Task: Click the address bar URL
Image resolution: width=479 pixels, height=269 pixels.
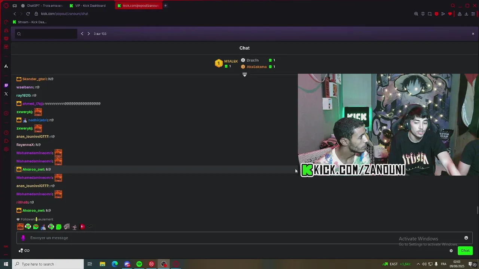Action: (64, 14)
